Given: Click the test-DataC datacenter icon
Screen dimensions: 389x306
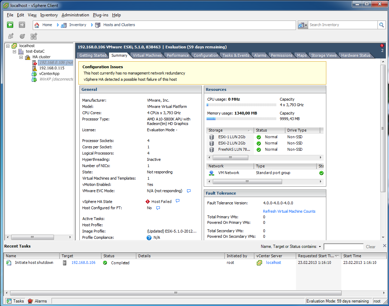Looking at the screenshot, I should (21, 51).
